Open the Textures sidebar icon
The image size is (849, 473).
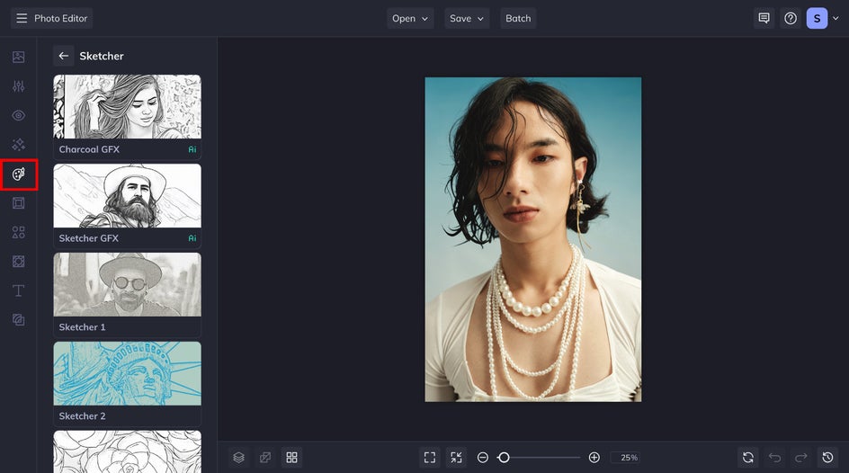click(18, 262)
